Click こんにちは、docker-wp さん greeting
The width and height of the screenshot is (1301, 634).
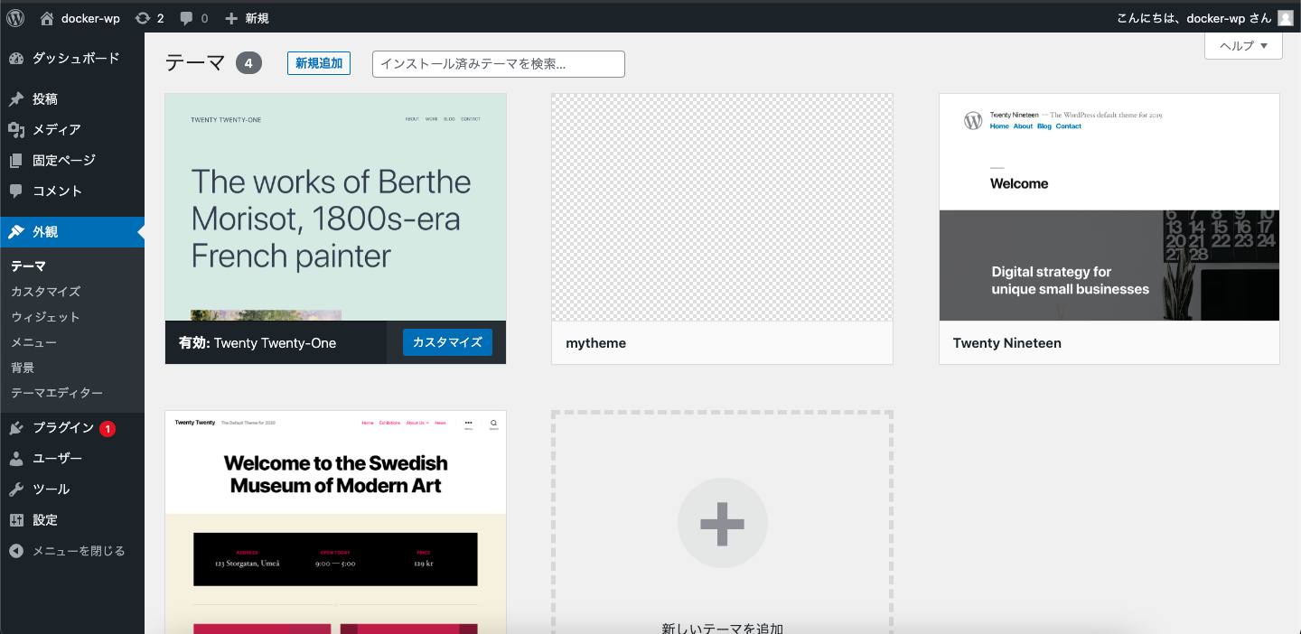point(1194,18)
